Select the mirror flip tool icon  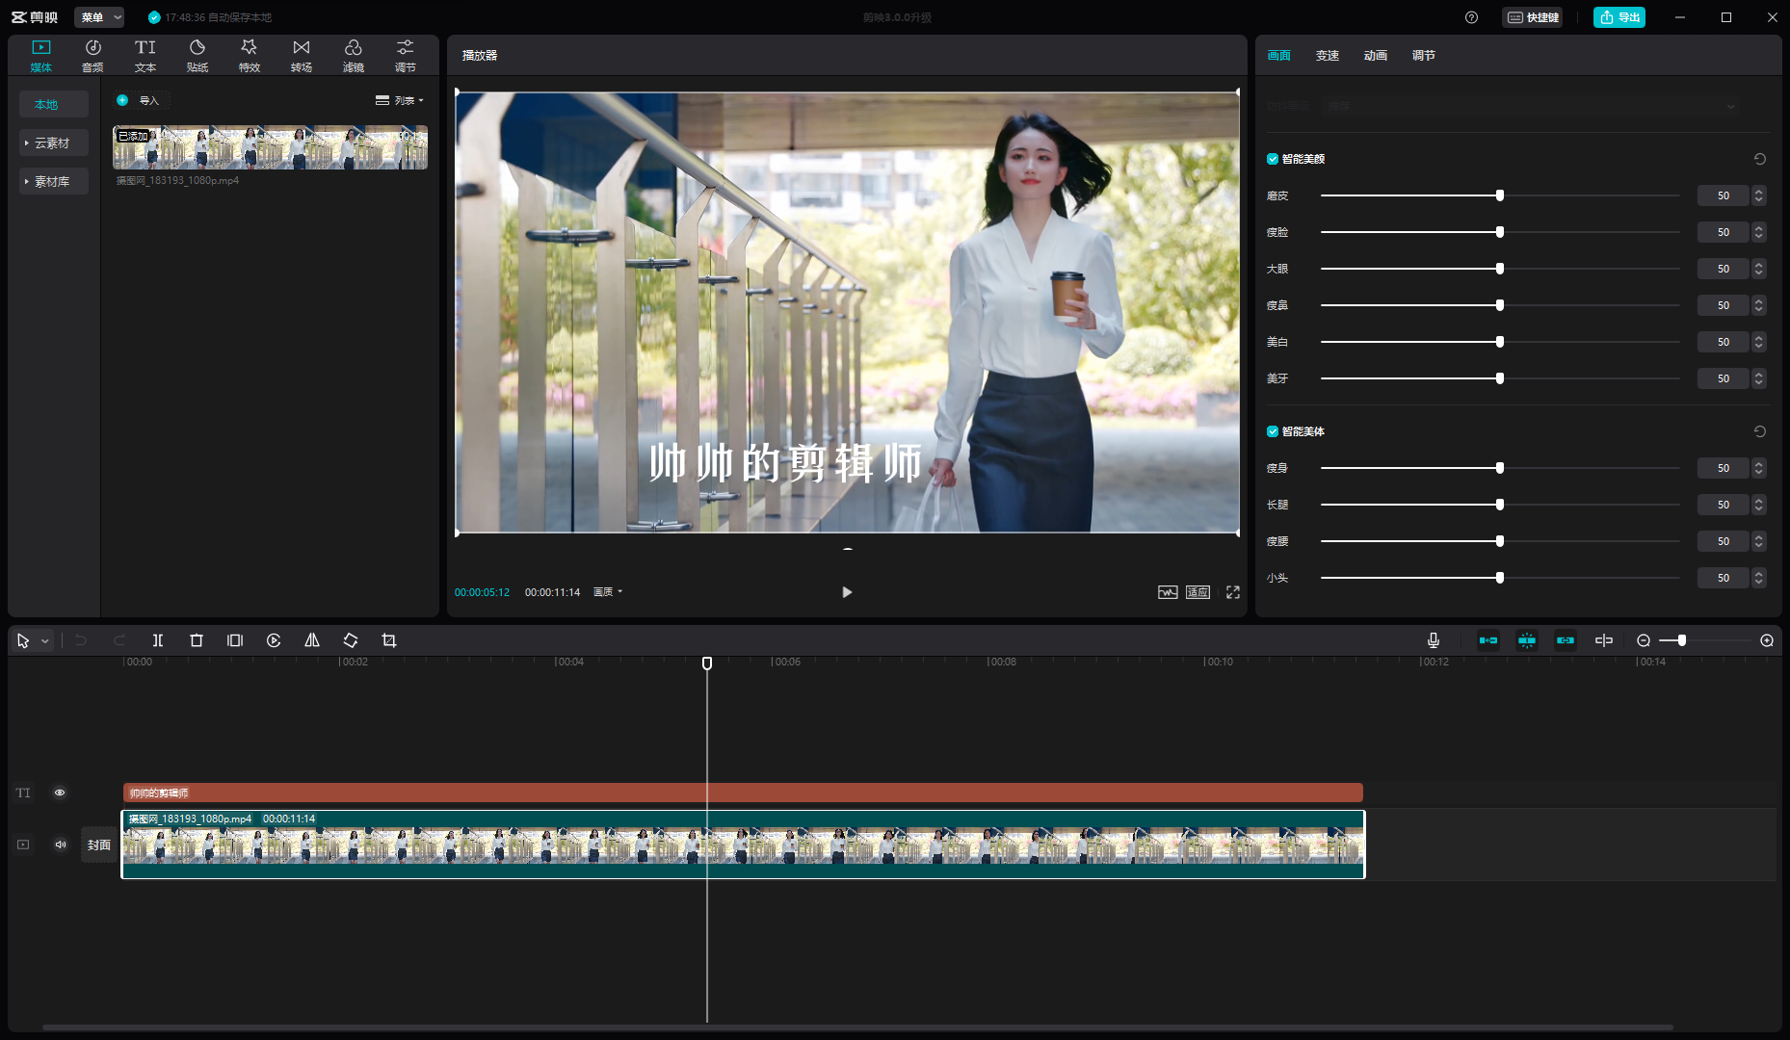pos(312,640)
